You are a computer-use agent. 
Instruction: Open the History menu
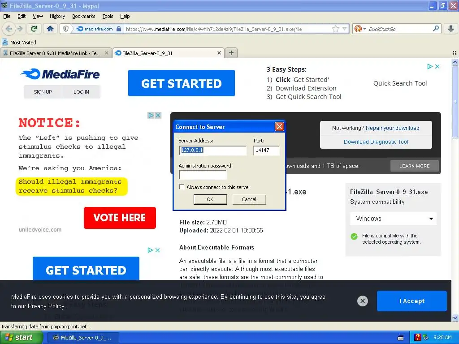pos(57,16)
